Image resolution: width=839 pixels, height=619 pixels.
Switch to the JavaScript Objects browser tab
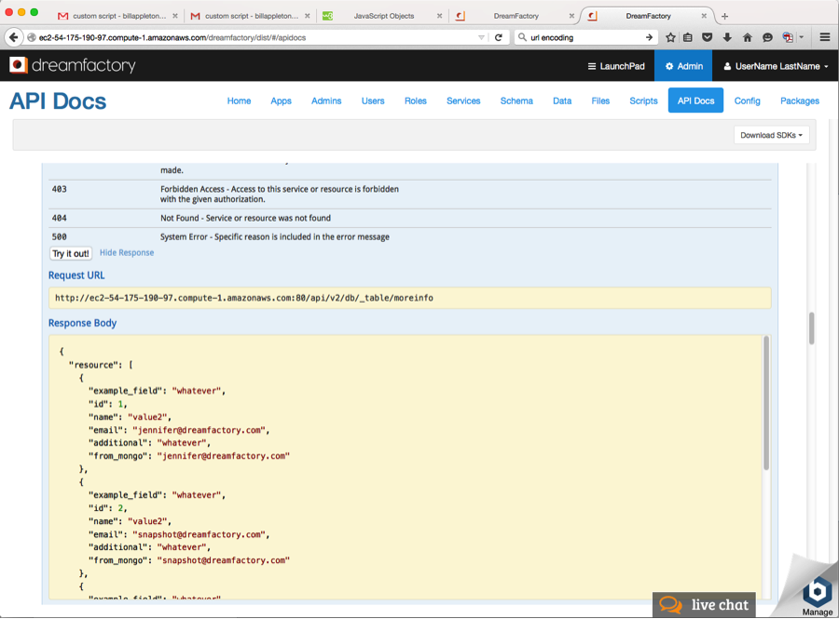(x=384, y=16)
